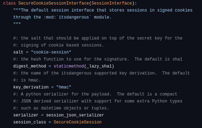Screen dimensions: 202x128
Task: Click the itsdangerous module reference
Action: pos(74,17)
